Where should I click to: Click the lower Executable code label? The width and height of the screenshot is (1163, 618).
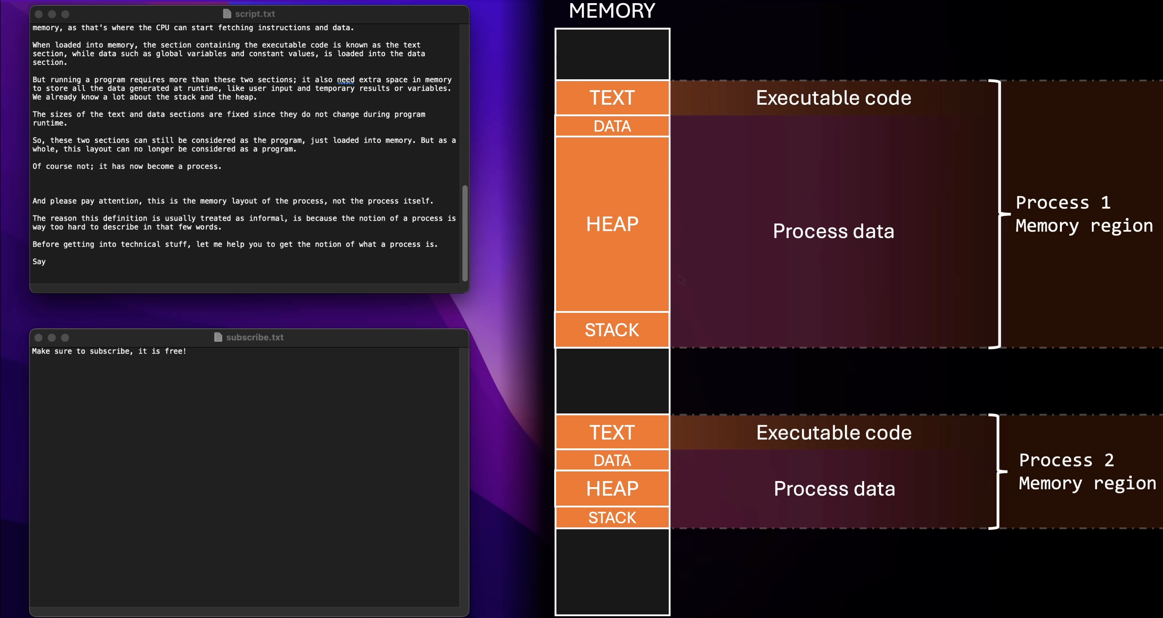pyautogui.click(x=833, y=432)
